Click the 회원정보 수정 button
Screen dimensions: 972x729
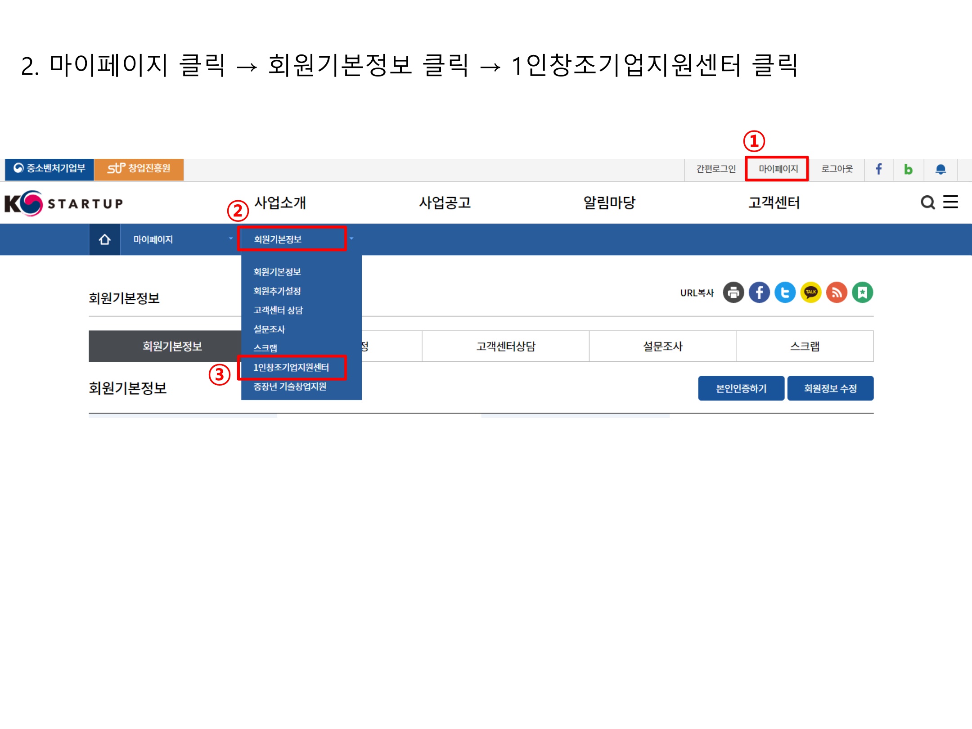[830, 388]
